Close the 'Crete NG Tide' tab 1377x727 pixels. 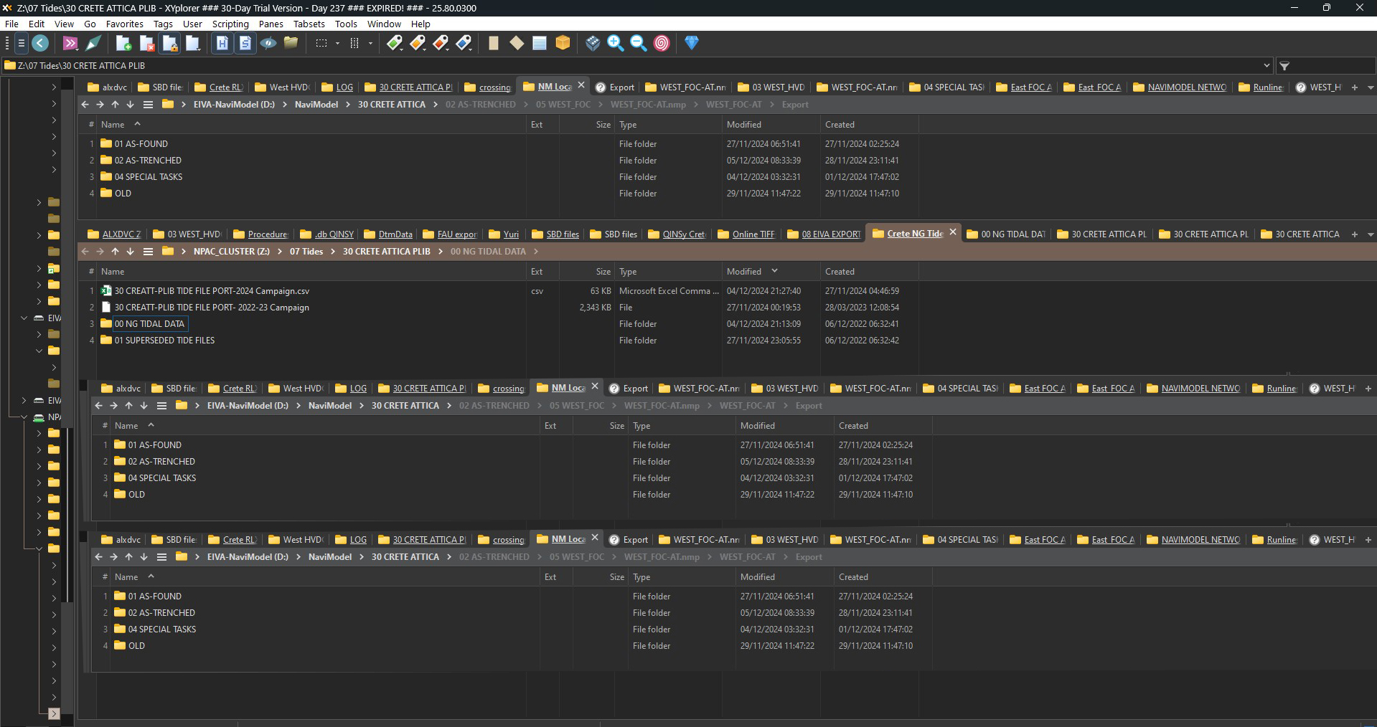[953, 232]
